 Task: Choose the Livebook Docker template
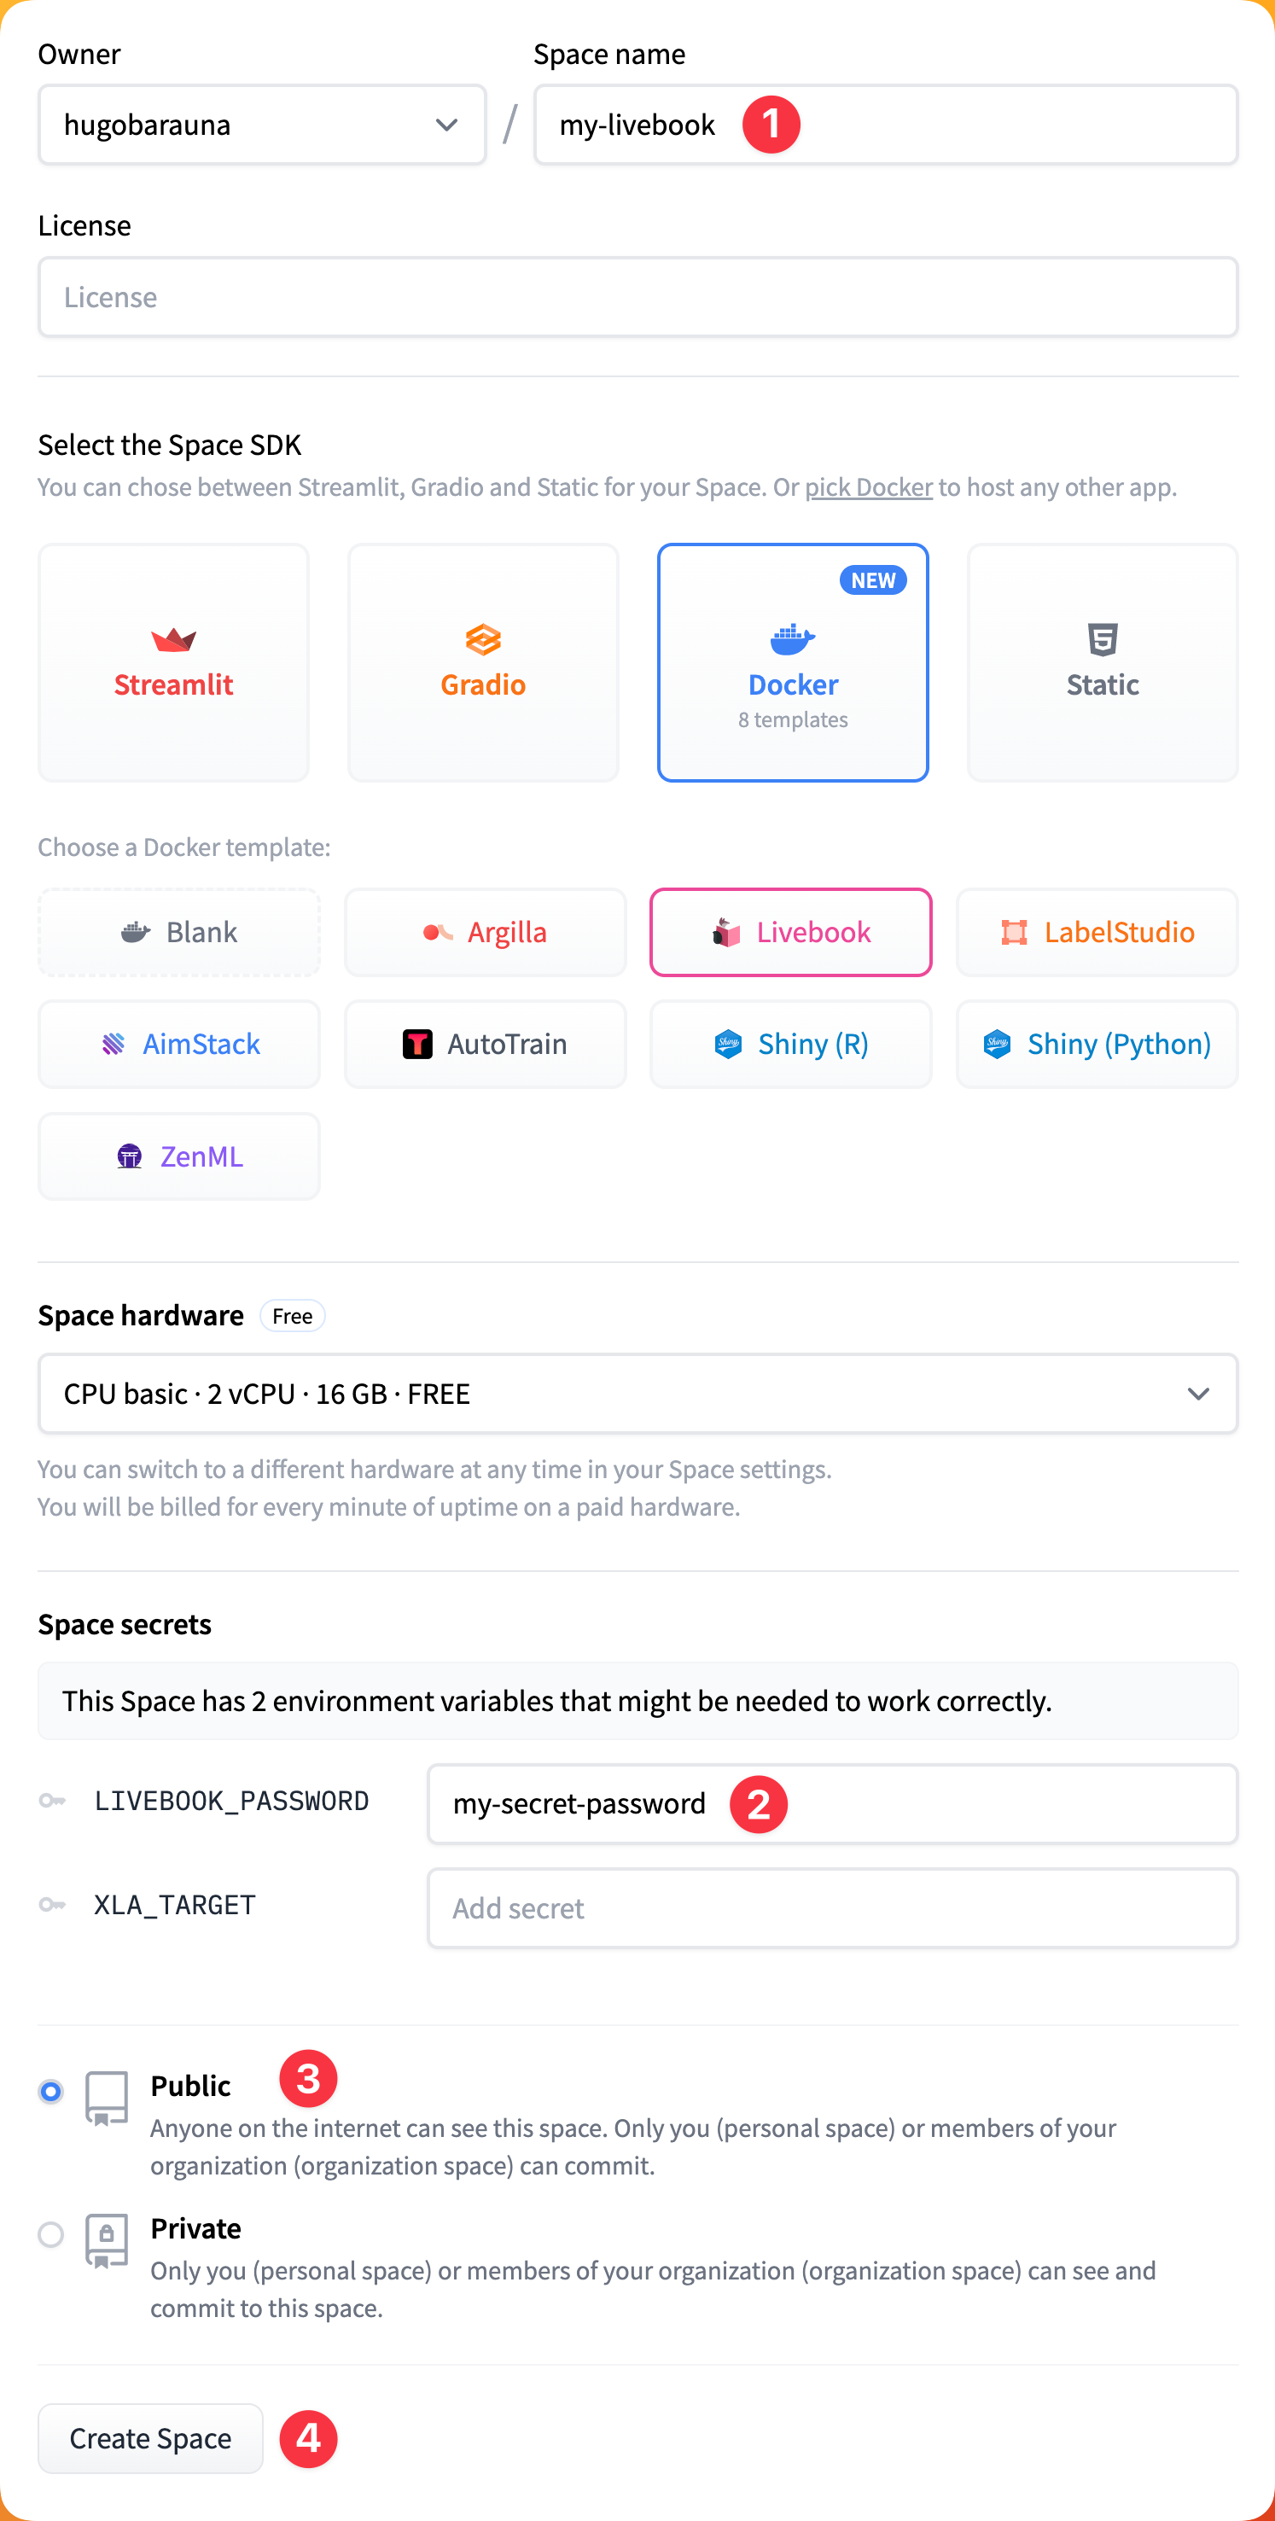(790, 932)
